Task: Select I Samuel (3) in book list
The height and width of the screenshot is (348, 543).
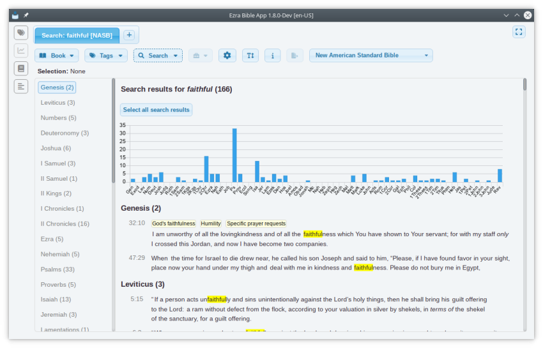Action: [58, 163]
